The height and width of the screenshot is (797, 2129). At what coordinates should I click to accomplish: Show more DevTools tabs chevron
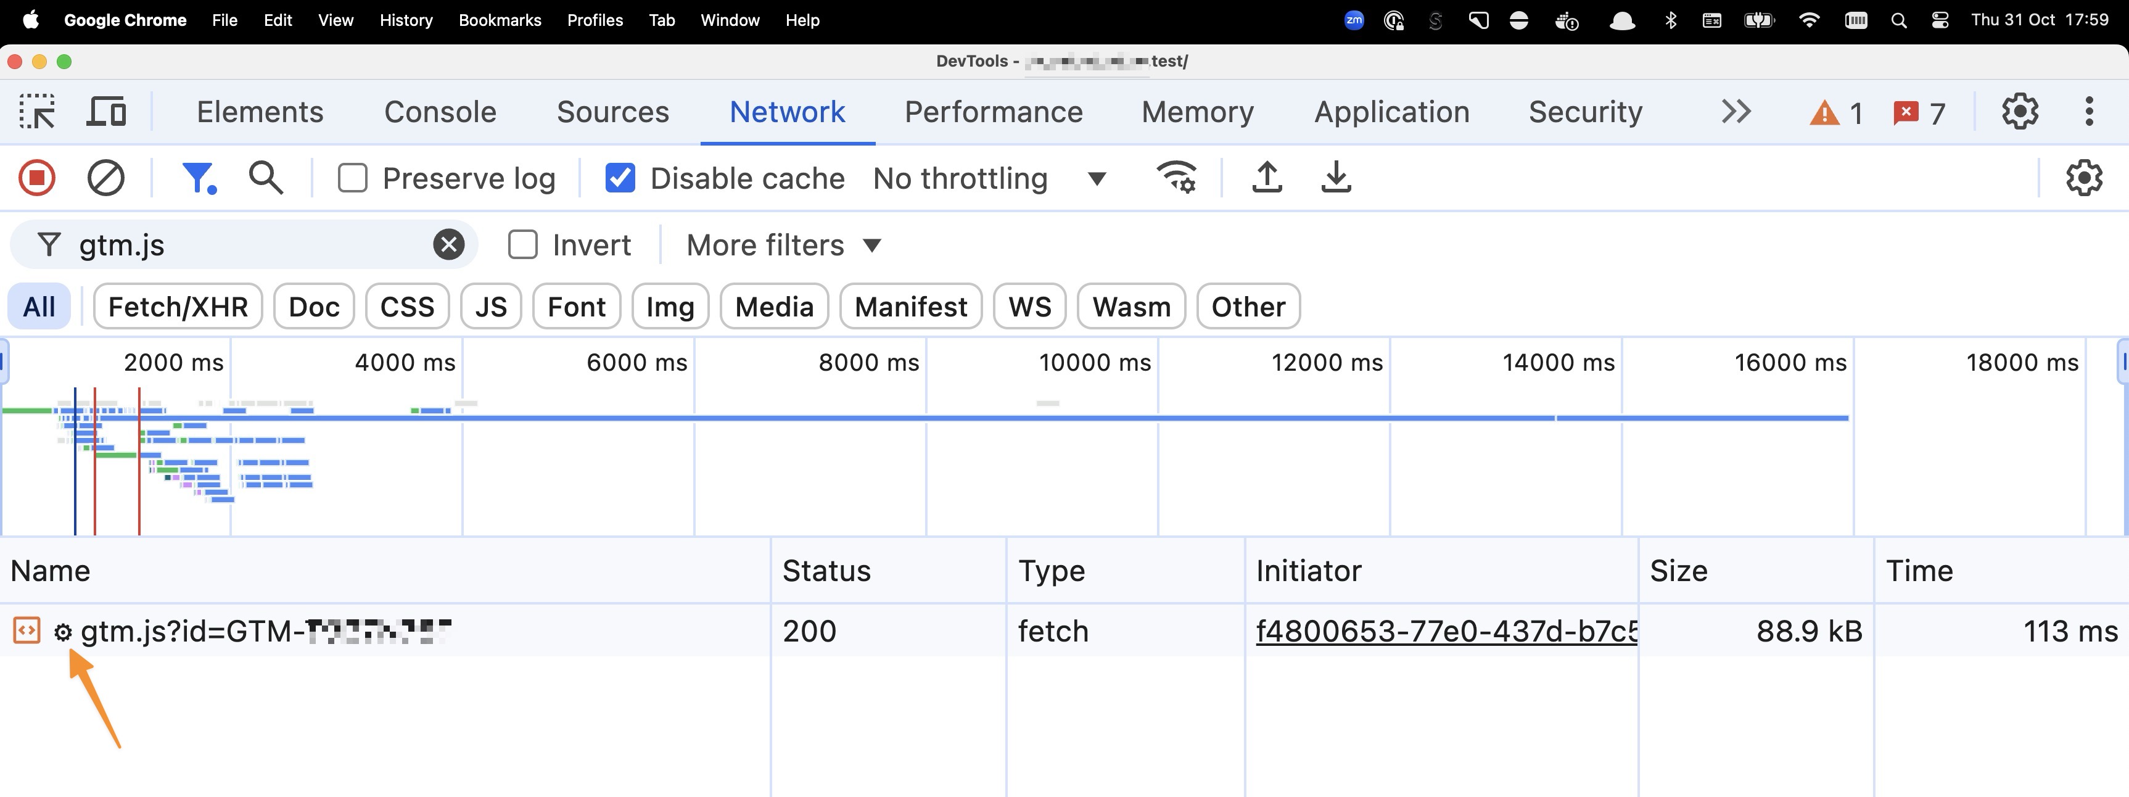point(1736,112)
